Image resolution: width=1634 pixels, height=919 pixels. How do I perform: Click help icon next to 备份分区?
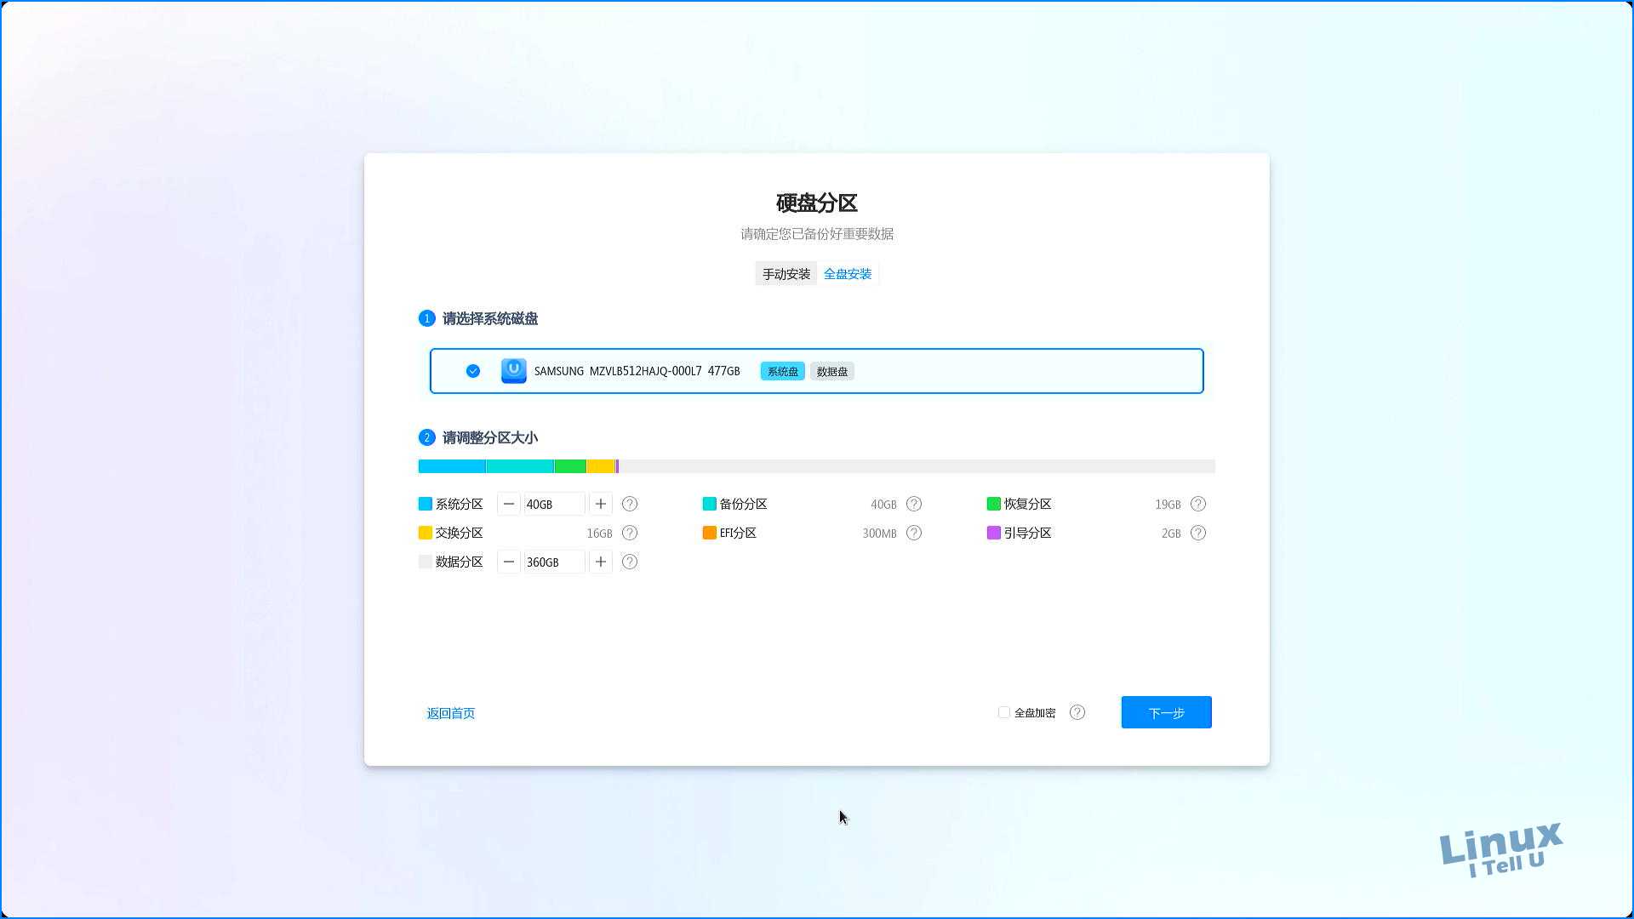pyautogui.click(x=914, y=504)
